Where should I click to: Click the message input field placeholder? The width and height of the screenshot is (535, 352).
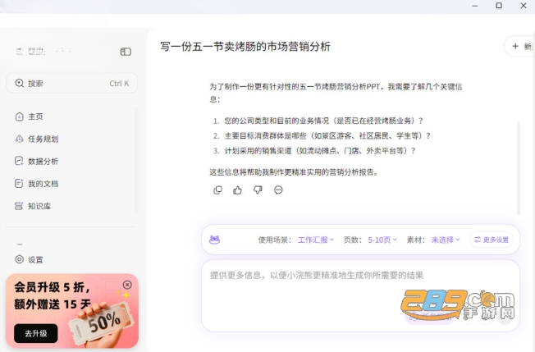tap(317, 275)
